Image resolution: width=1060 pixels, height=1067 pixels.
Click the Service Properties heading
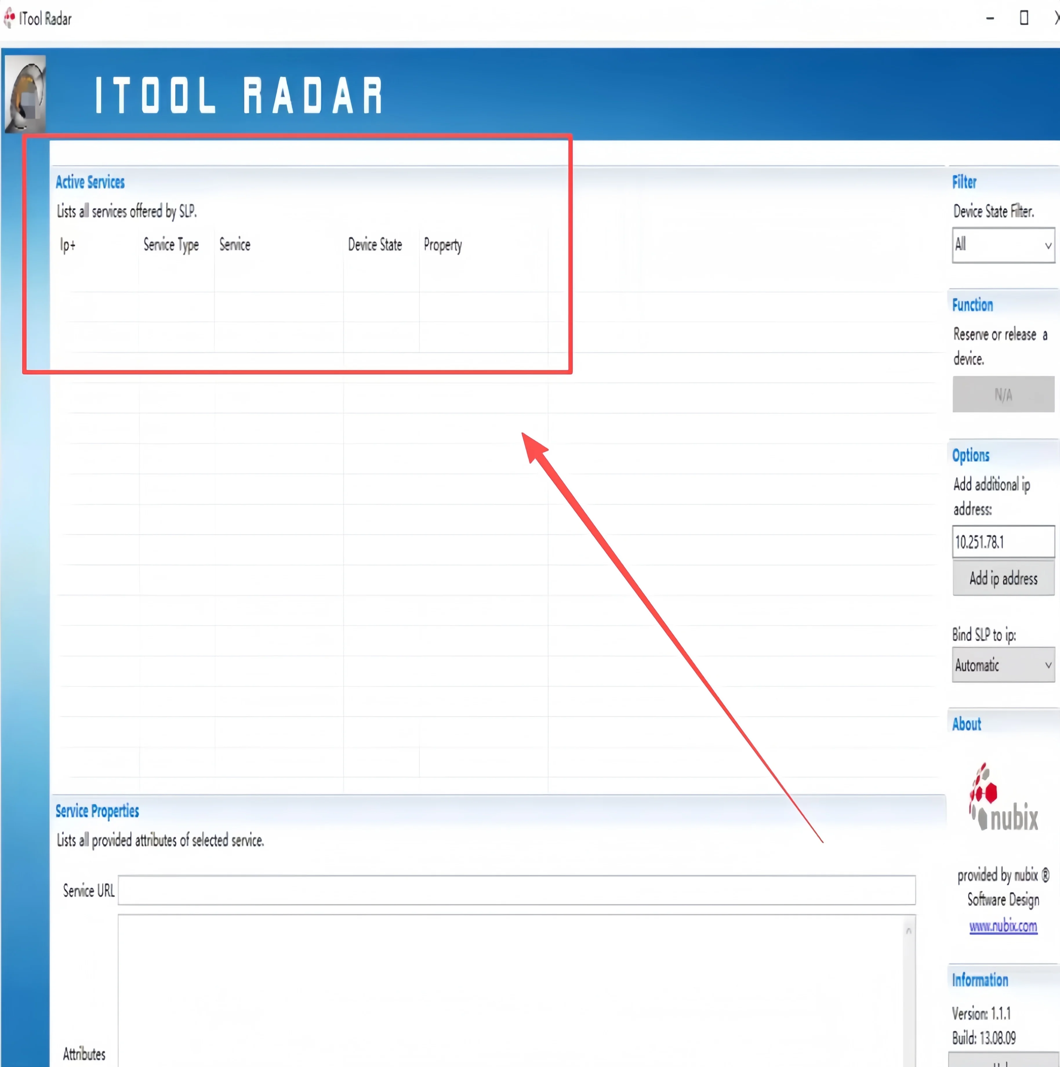(97, 811)
